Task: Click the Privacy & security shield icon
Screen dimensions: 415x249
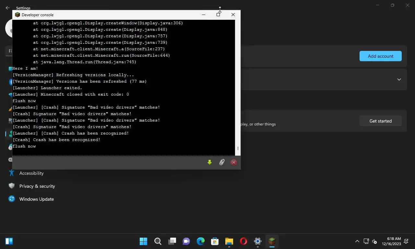Action: [12, 186]
